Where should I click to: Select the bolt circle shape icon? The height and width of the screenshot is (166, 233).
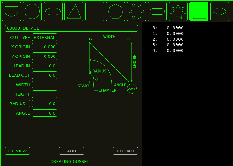coord(136,11)
